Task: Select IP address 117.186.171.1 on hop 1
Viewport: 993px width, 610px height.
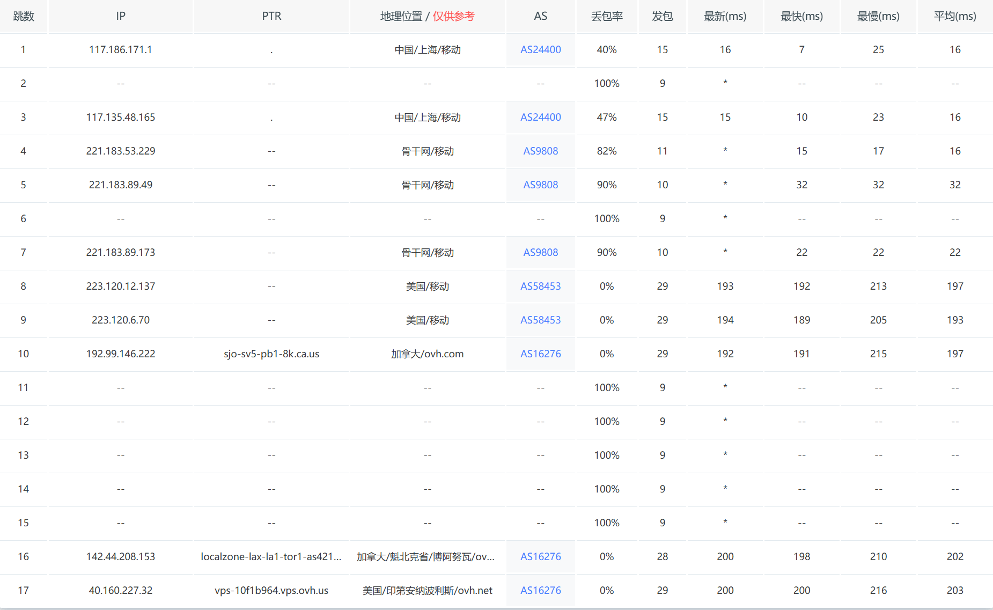Action: (x=120, y=49)
